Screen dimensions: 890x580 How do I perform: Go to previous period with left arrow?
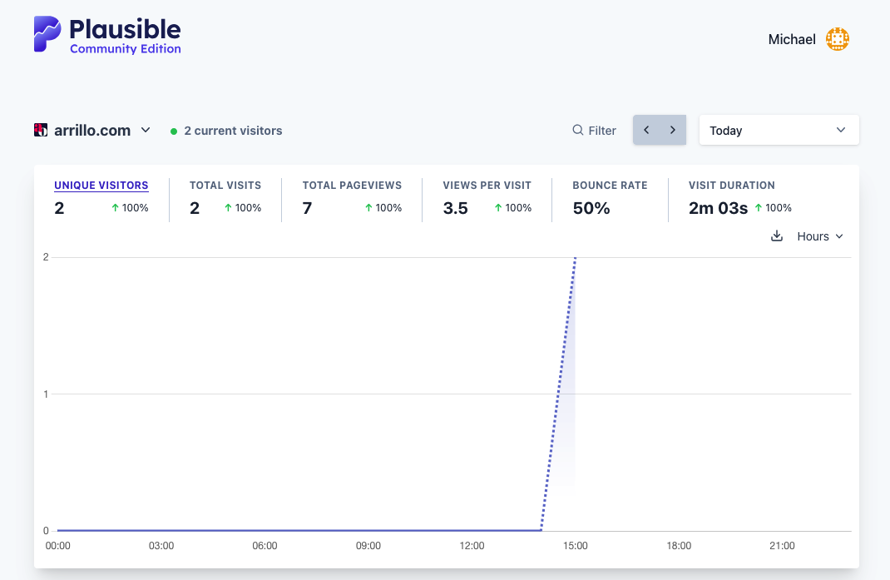tap(646, 131)
